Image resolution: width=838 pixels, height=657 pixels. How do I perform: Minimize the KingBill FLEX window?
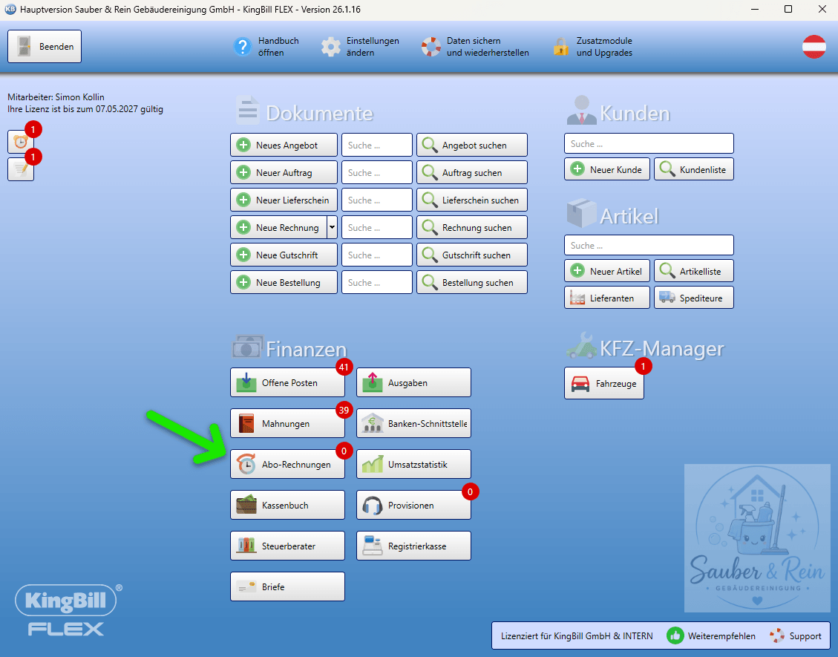click(x=755, y=10)
